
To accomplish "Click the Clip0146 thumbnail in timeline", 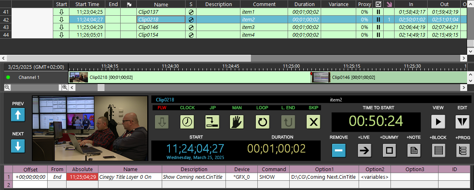I will [321, 77].
